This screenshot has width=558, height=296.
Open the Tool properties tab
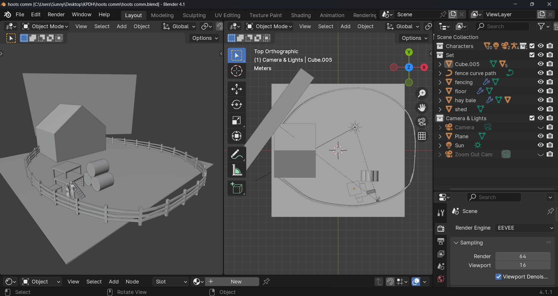point(441,213)
